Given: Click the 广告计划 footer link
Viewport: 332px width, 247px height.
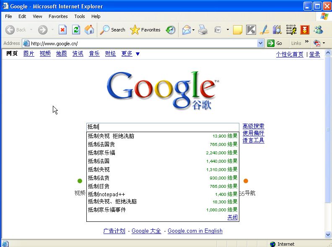Looking at the screenshot, I should (114, 231).
